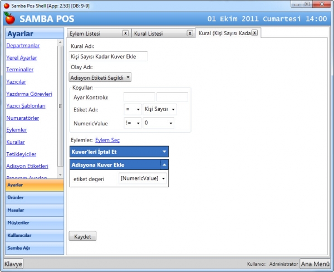Collapse the Adisyona Kuver Ekle action

[164, 164]
